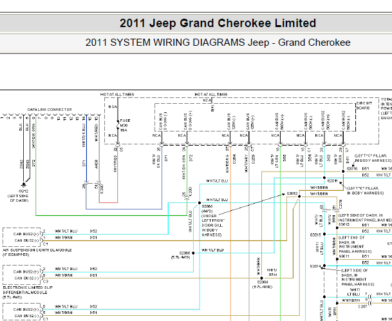Click the "(4WD)" note under S2063
This screenshot has height=321, width=392.
[207, 211]
